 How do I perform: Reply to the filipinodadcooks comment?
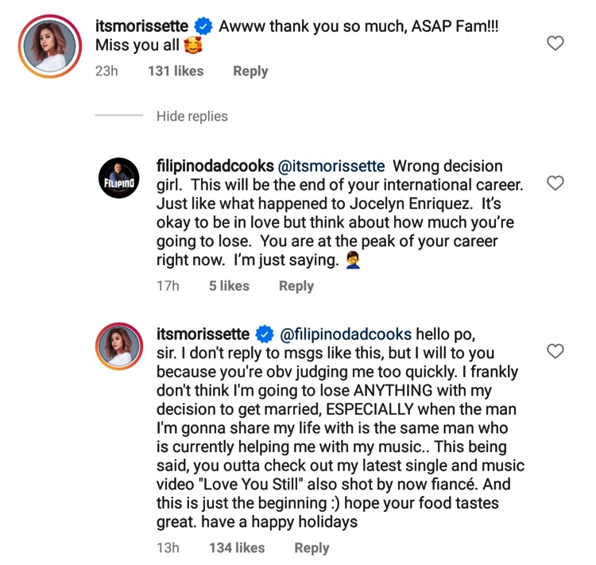(x=296, y=286)
